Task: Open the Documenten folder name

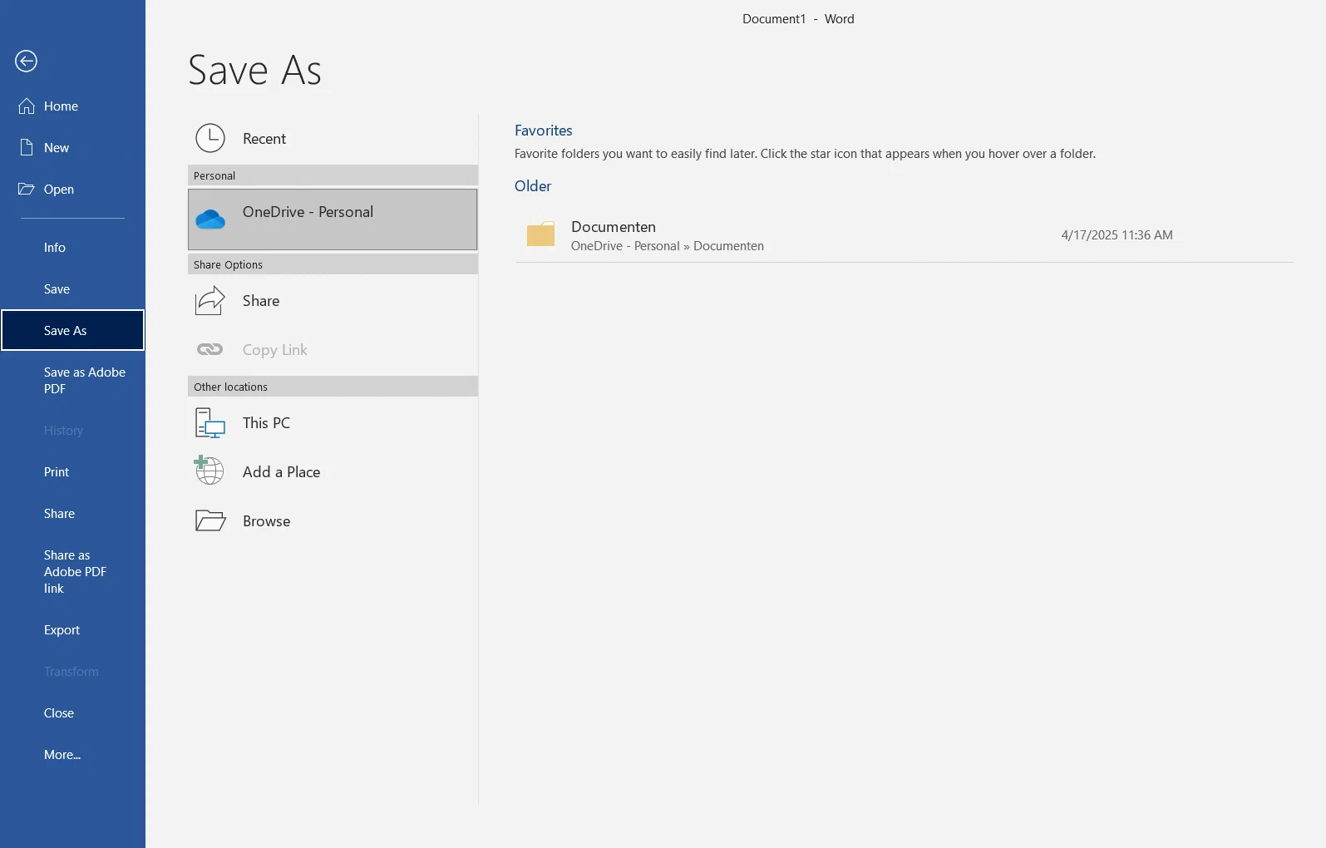Action: (x=614, y=227)
